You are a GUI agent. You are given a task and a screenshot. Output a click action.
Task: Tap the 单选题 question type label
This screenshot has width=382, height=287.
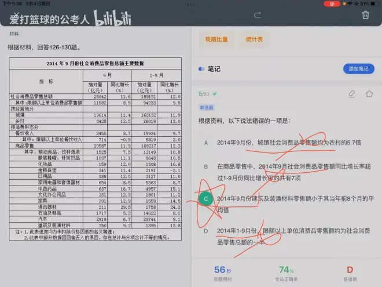click(x=207, y=107)
